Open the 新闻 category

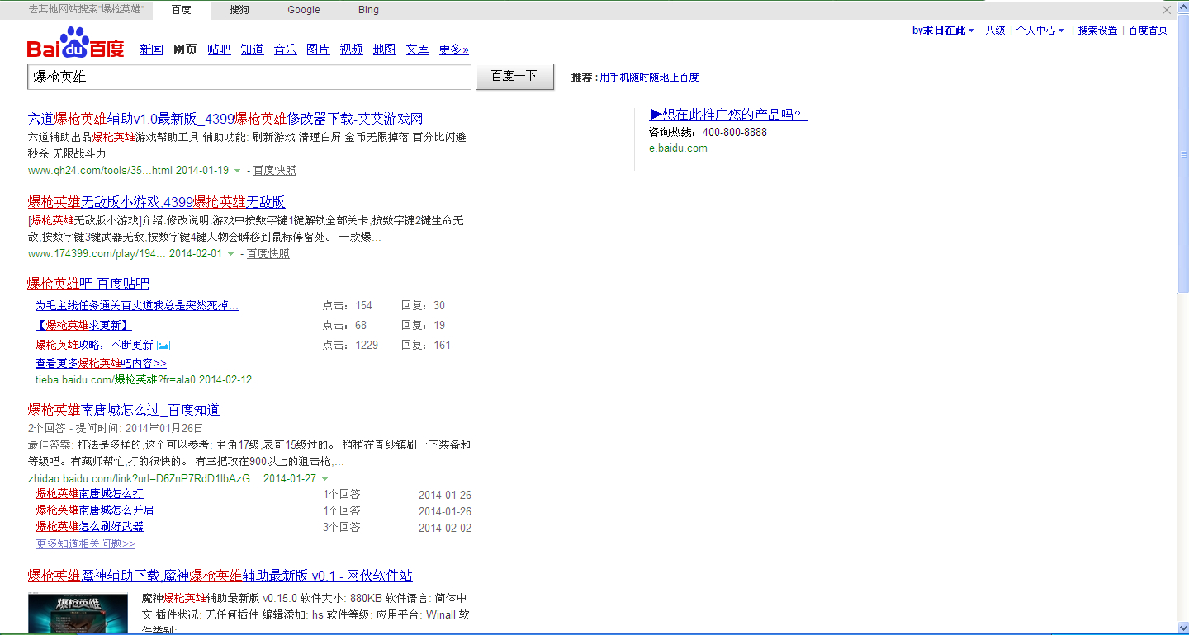(x=152, y=49)
